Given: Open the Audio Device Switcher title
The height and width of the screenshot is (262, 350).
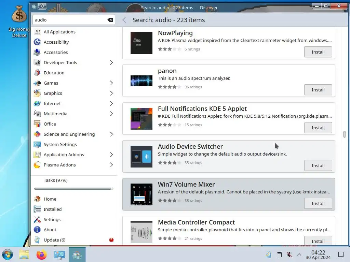Looking at the screenshot, I should [190, 147].
